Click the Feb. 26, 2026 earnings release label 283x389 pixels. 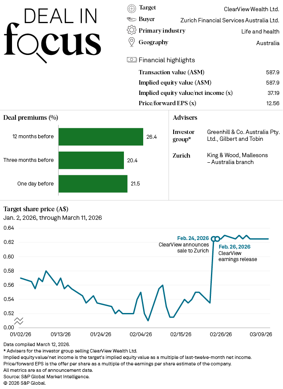pos(234,246)
